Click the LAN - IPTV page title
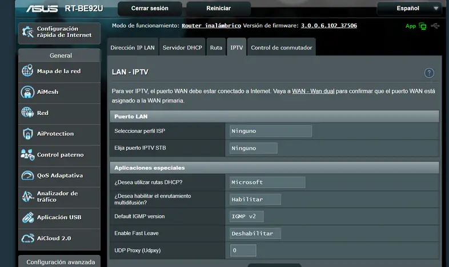449x267 pixels. (x=130, y=72)
